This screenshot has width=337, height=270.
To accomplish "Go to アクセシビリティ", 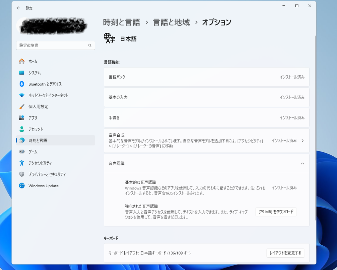I will (x=56, y=163).
